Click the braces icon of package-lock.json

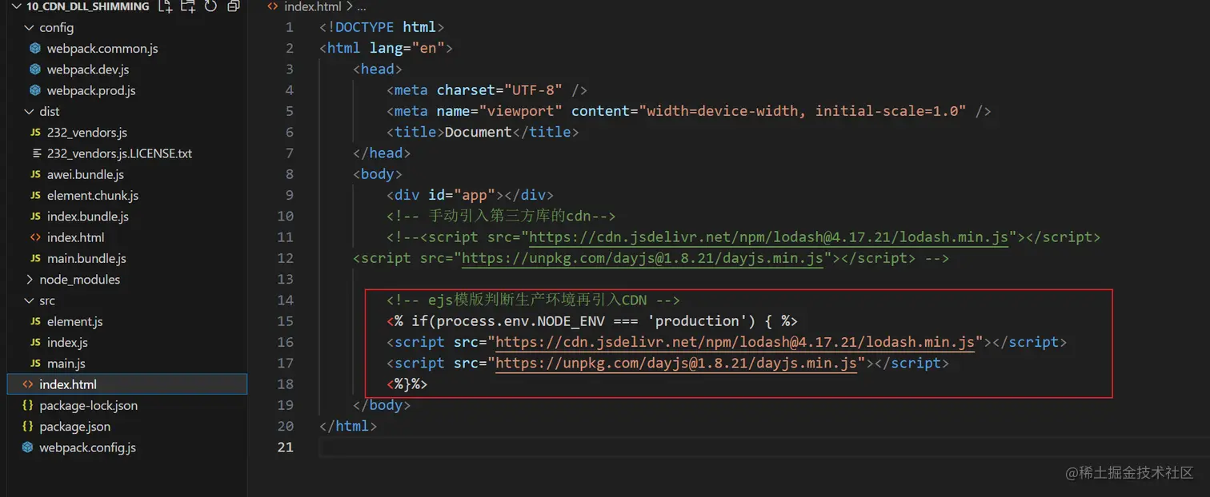pos(28,405)
